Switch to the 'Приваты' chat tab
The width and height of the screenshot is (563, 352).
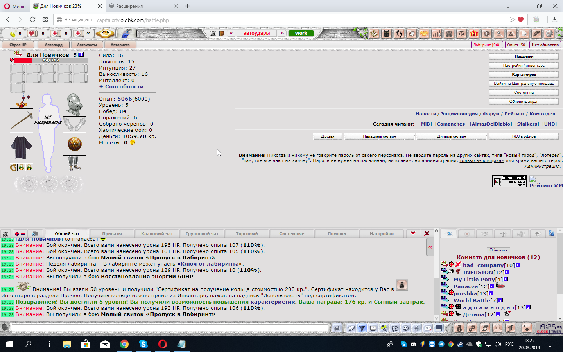pos(112,234)
